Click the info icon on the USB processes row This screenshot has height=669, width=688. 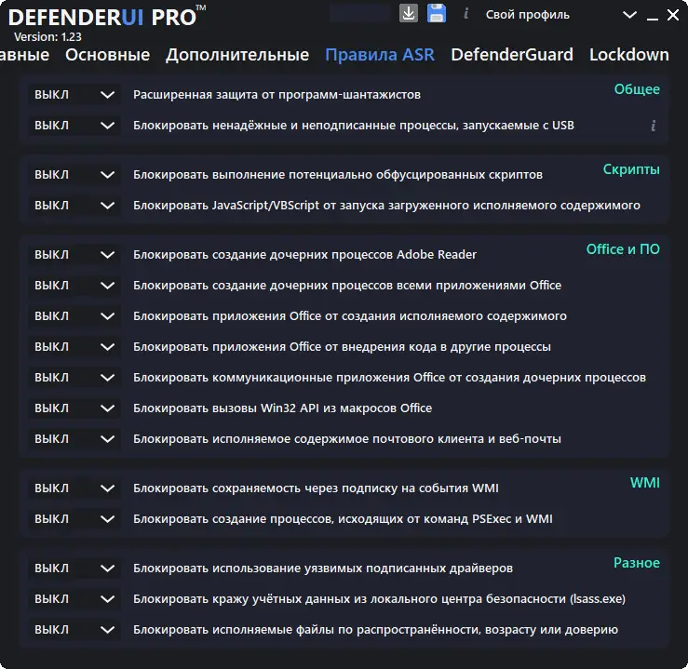[654, 126]
